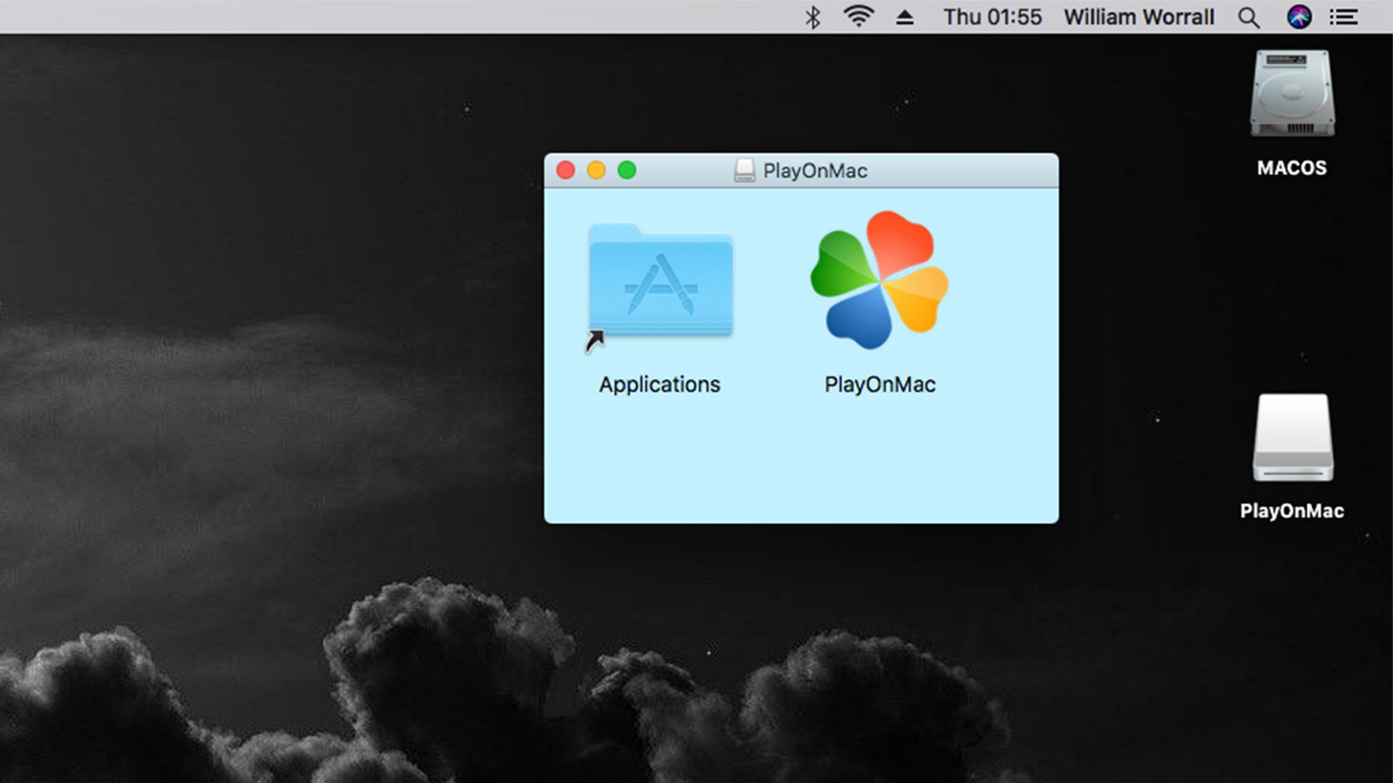1393x783 pixels.
Task: Click the Bluetooth status icon
Action: point(813,16)
